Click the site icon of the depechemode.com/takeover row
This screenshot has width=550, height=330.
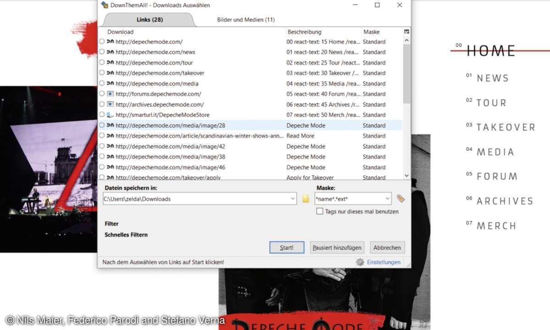(110, 73)
